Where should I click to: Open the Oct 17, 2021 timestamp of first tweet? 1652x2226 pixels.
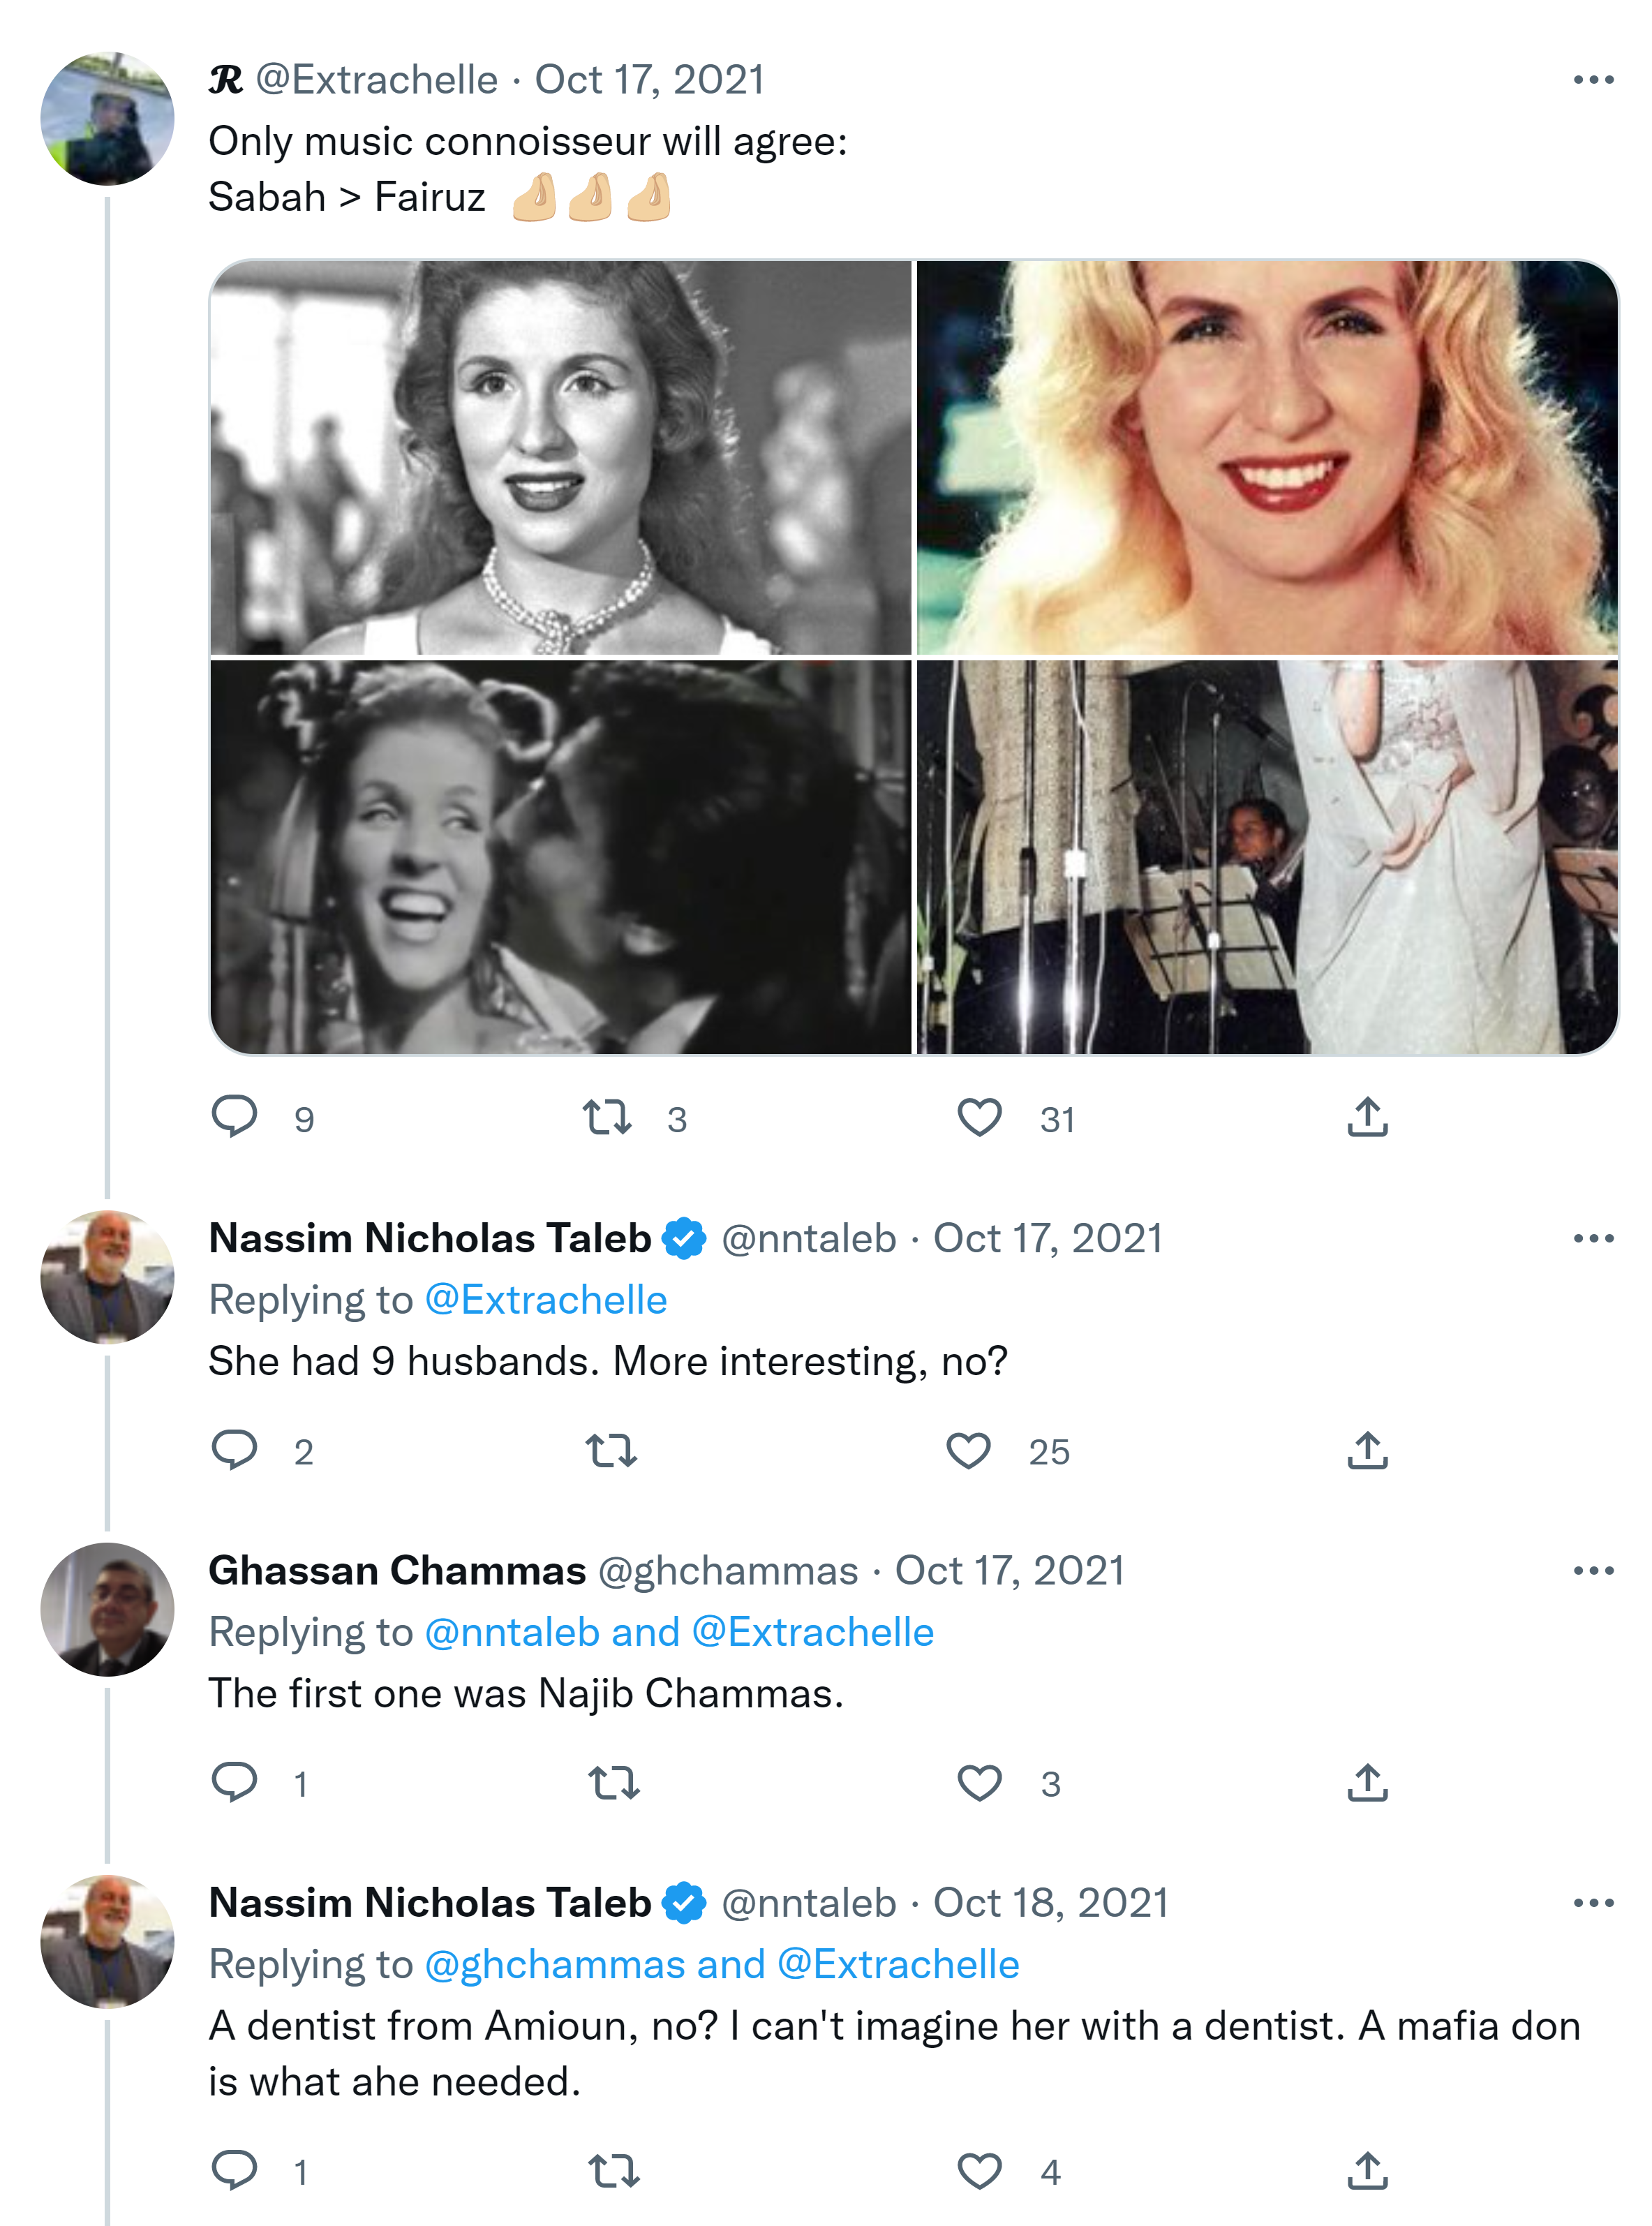[x=650, y=80]
